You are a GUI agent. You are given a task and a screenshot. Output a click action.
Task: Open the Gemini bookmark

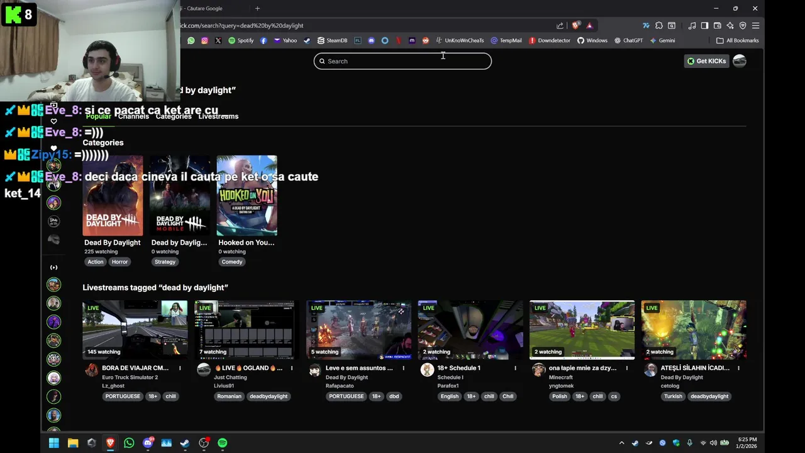click(662, 40)
